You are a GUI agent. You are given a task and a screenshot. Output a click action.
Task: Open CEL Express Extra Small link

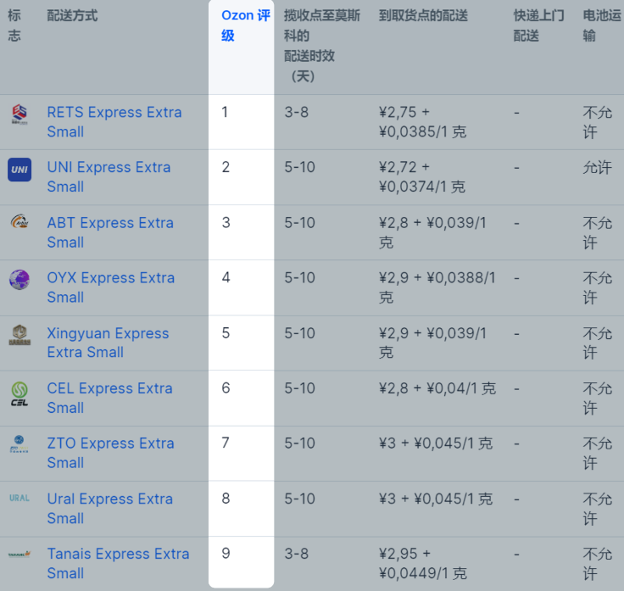[110, 398]
